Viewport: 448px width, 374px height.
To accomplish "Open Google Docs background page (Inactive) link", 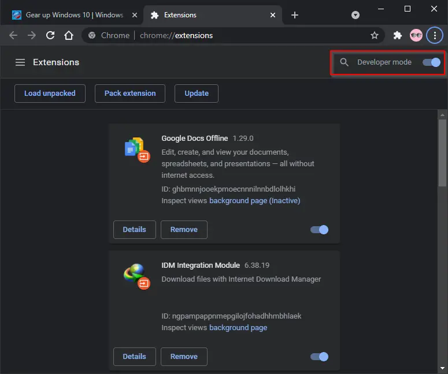I will pyautogui.click(x=254, y=201).
